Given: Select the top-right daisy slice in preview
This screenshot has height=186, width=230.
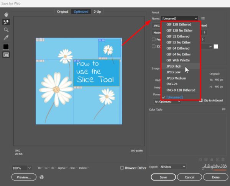Looking at the screenshot, I should pos(110,48).
